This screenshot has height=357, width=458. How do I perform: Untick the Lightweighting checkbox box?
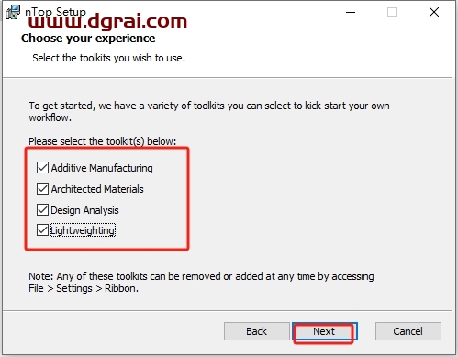pyautogui.click(x=42, y=230)
